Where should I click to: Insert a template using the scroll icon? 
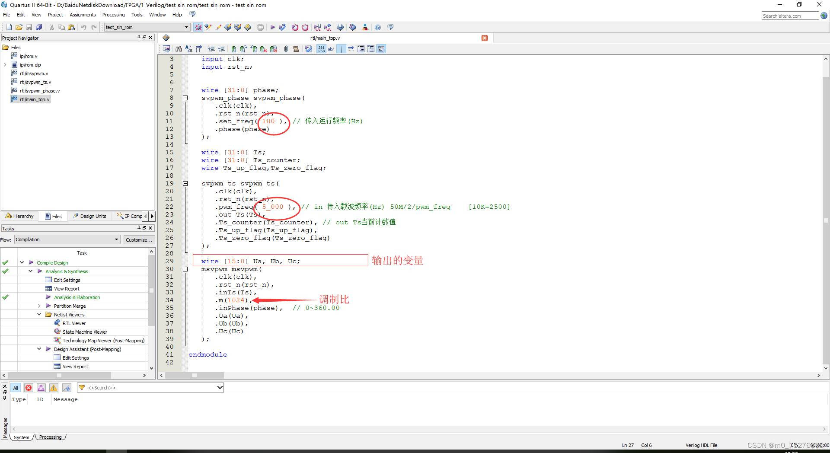pyautogui.click(x=297, y=48)
